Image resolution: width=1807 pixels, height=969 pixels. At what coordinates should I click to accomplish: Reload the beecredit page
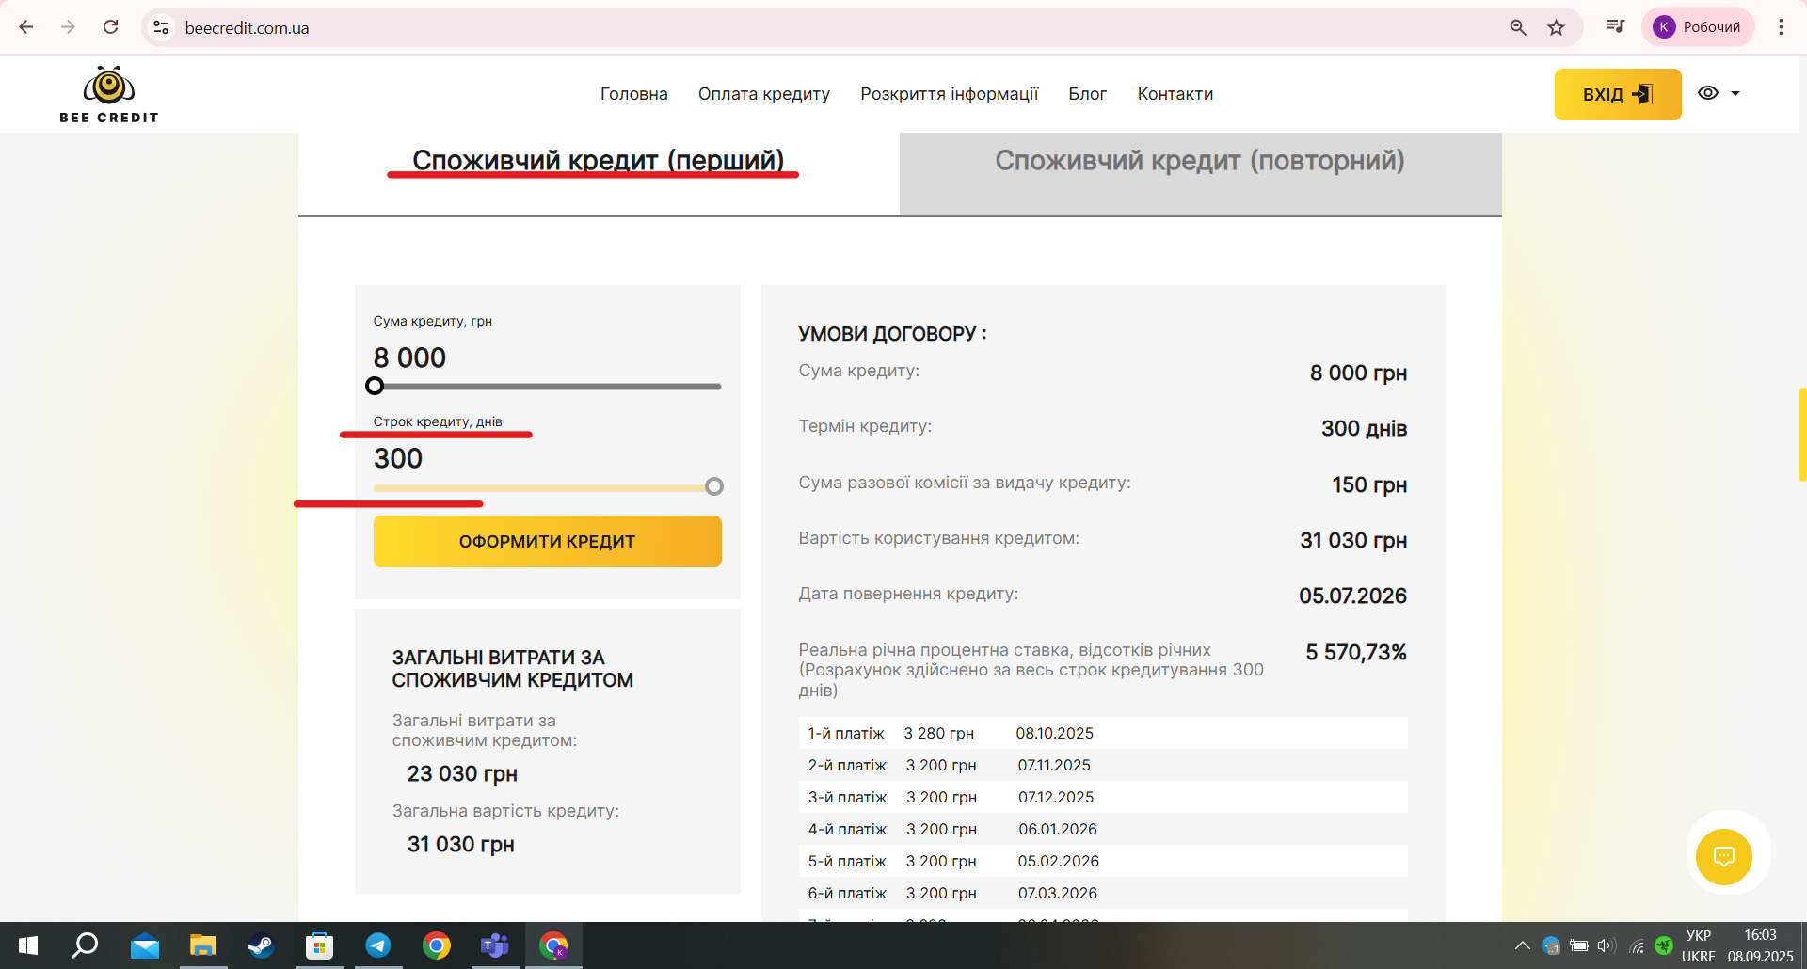pos(110,27)
